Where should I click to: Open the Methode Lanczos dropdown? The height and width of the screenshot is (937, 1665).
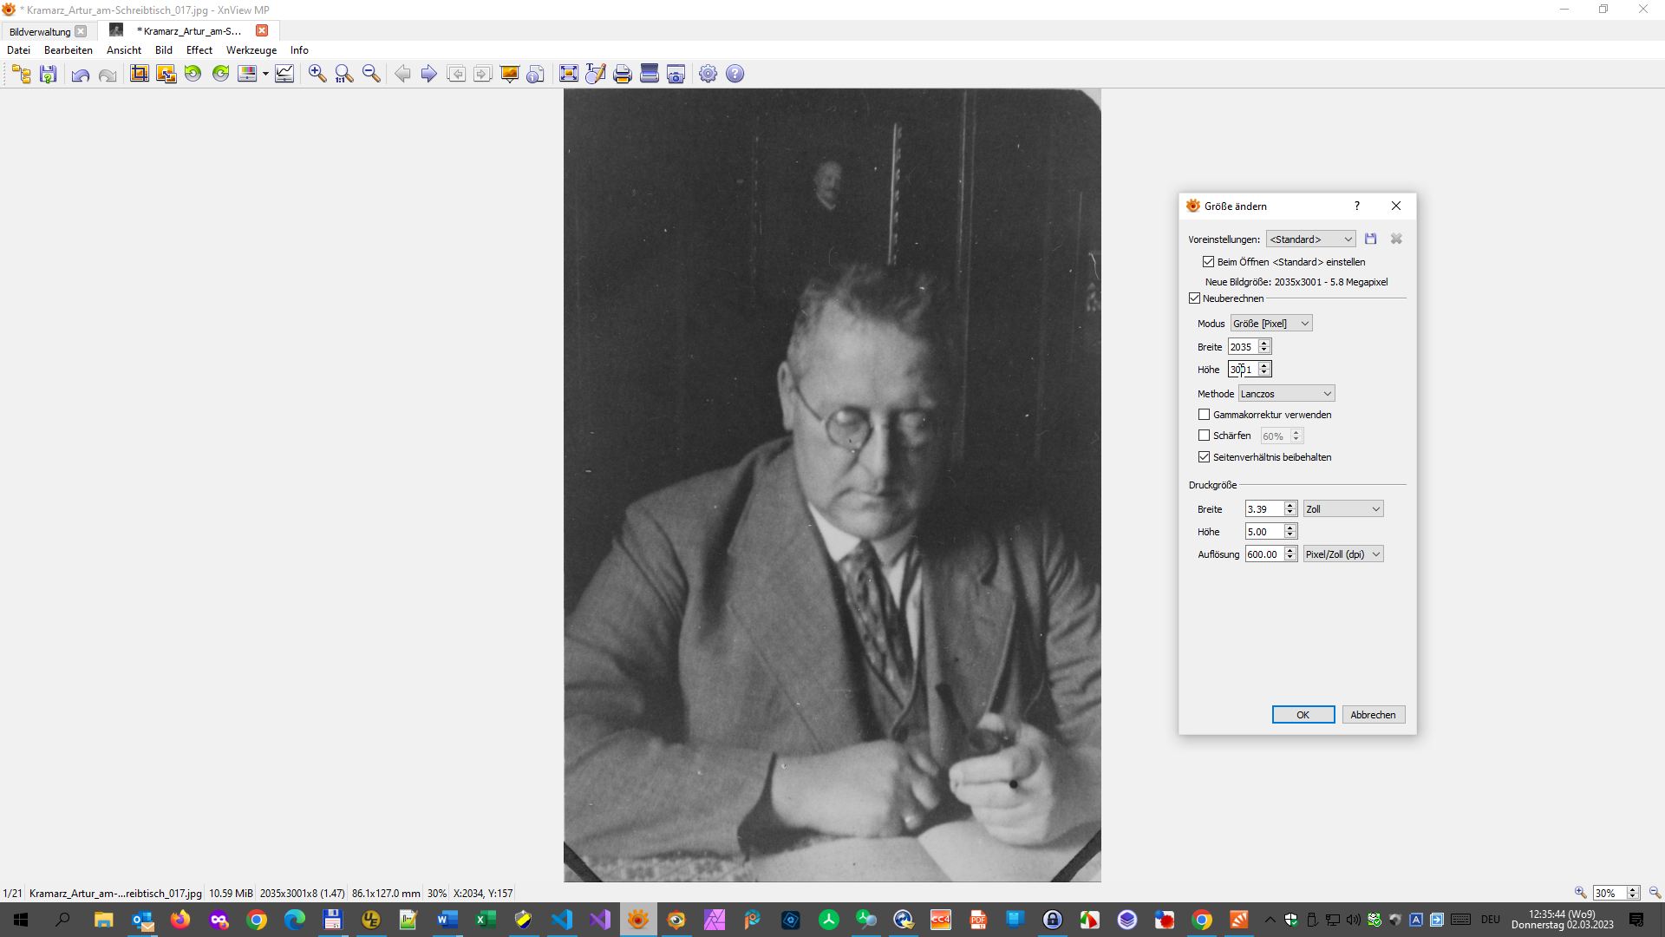point(1286,394)
